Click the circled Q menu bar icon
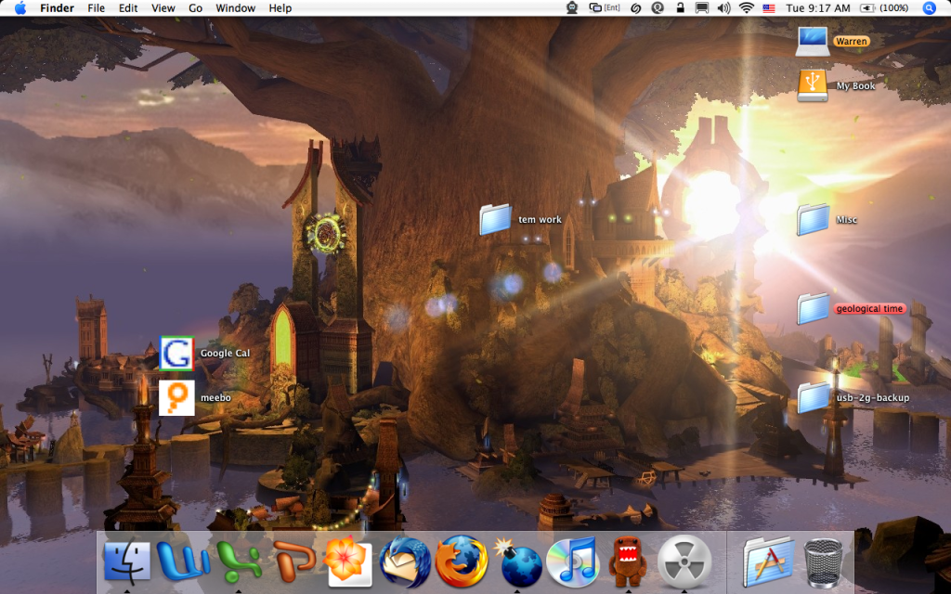Screen dimensions: 951x594 (658, 7)
